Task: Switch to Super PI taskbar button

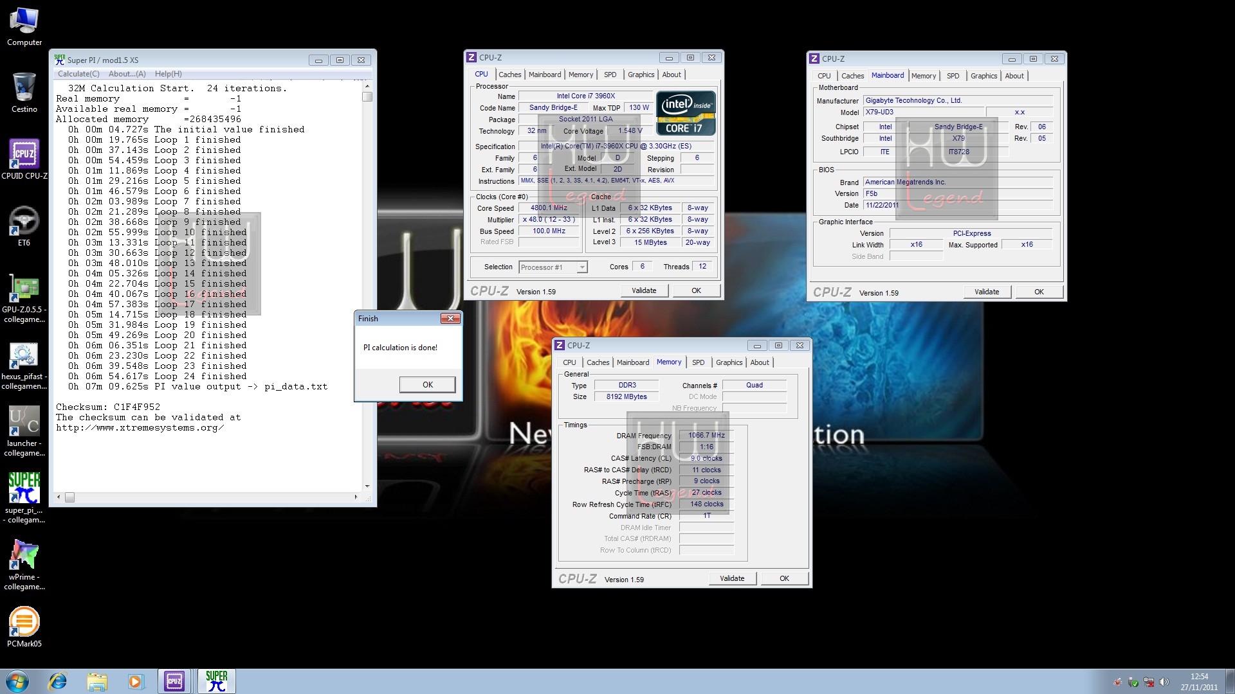Action: [x=217, y=681]
